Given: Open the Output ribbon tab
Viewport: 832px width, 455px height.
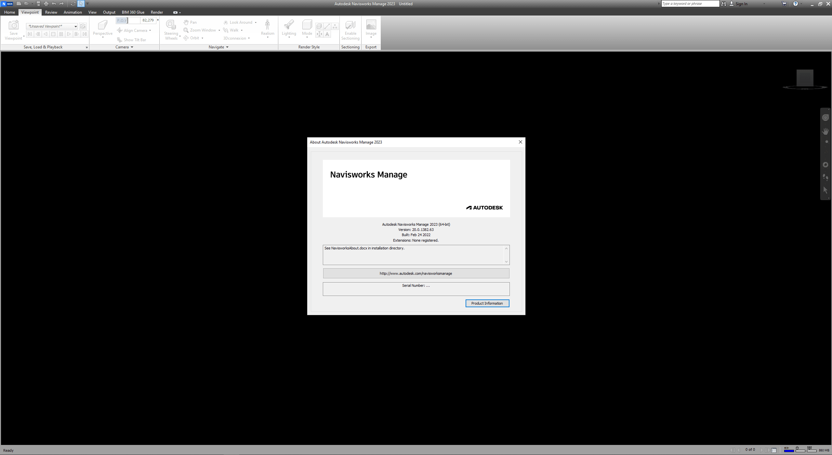Looking at the screenshot, I should [109, 12].
